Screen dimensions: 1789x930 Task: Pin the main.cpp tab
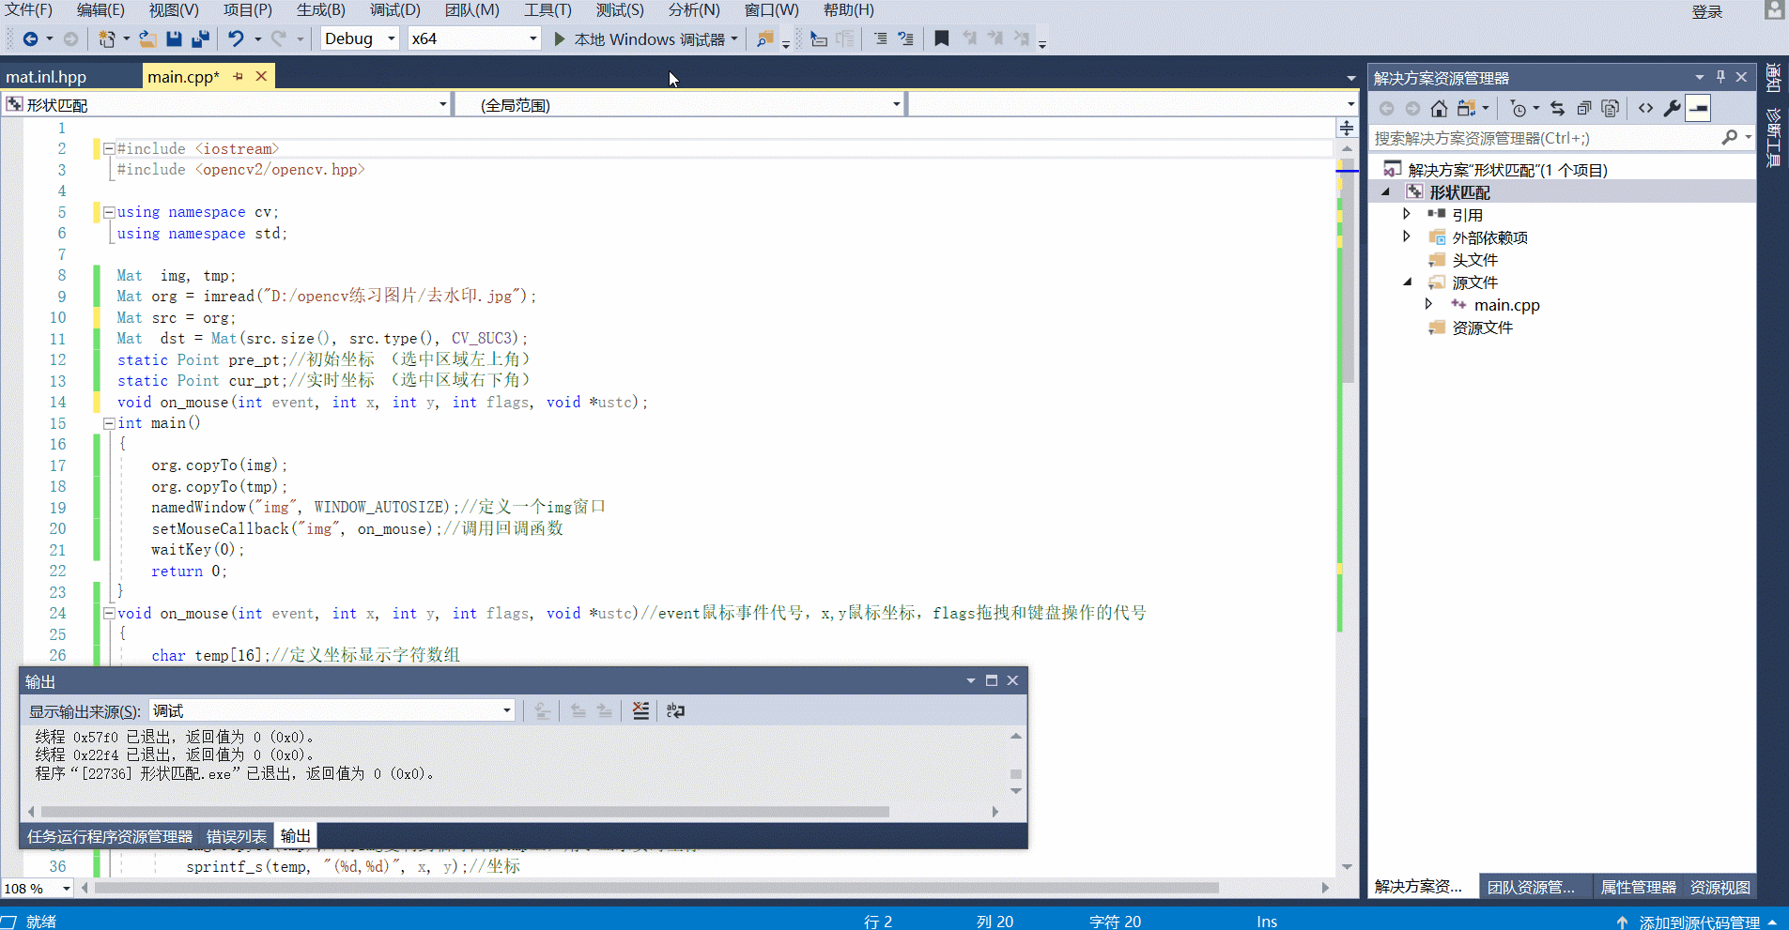click(x=238, y=76)
